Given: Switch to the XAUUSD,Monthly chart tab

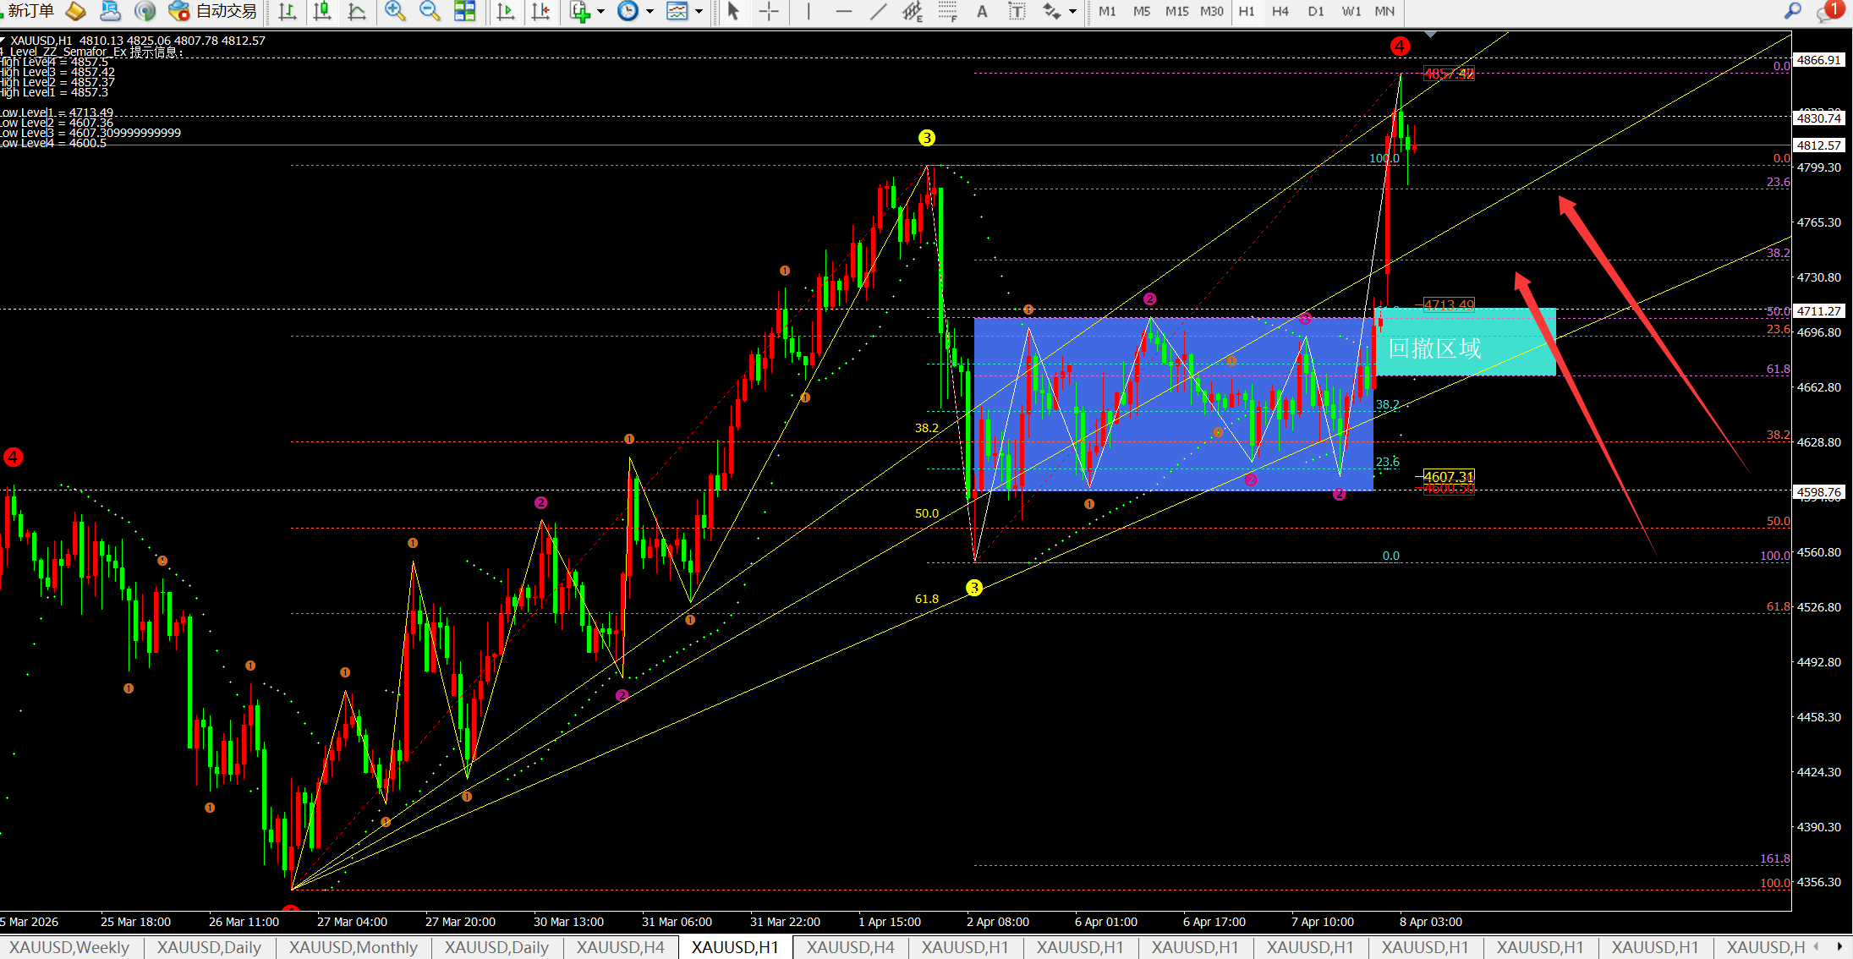Looking at the screenshot, I should [353, 947].
